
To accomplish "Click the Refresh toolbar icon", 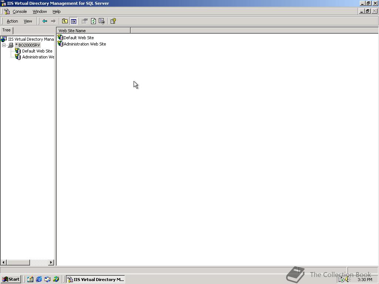I will (93, 21).
